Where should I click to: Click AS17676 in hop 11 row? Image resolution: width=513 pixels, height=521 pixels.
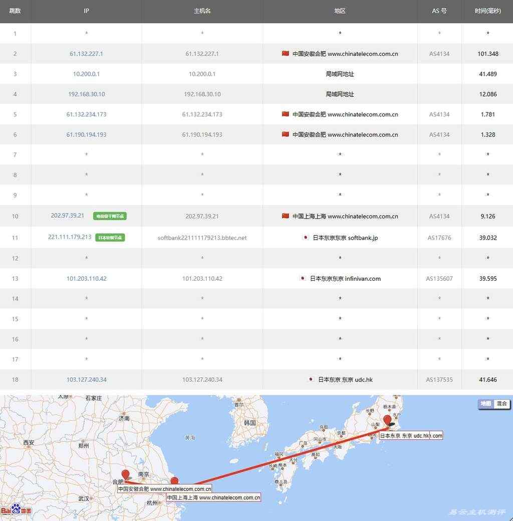[439, 238]
